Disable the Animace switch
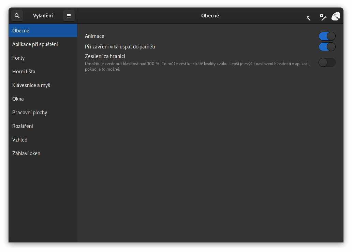The width and height of the screenshot is (352, 252). tap(327, 36)
